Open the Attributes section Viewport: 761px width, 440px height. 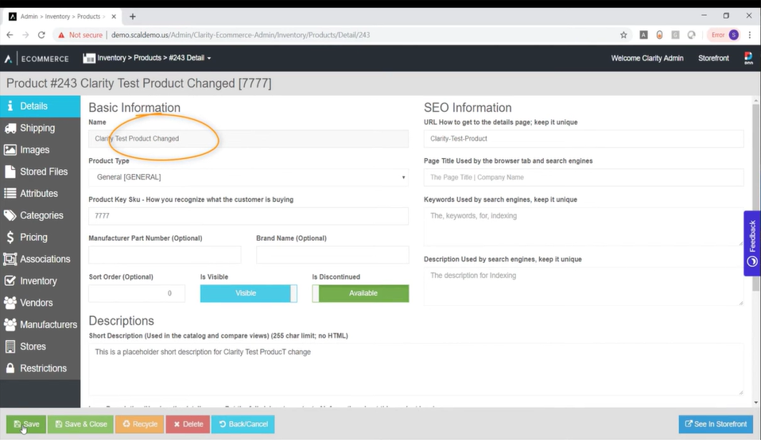[40, 193]
